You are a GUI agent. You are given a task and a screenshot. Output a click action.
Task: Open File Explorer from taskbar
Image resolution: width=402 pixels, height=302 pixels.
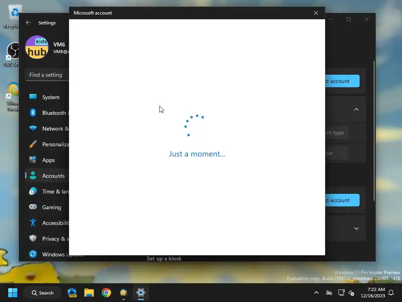pyautogui.click(x=89, y=293)
